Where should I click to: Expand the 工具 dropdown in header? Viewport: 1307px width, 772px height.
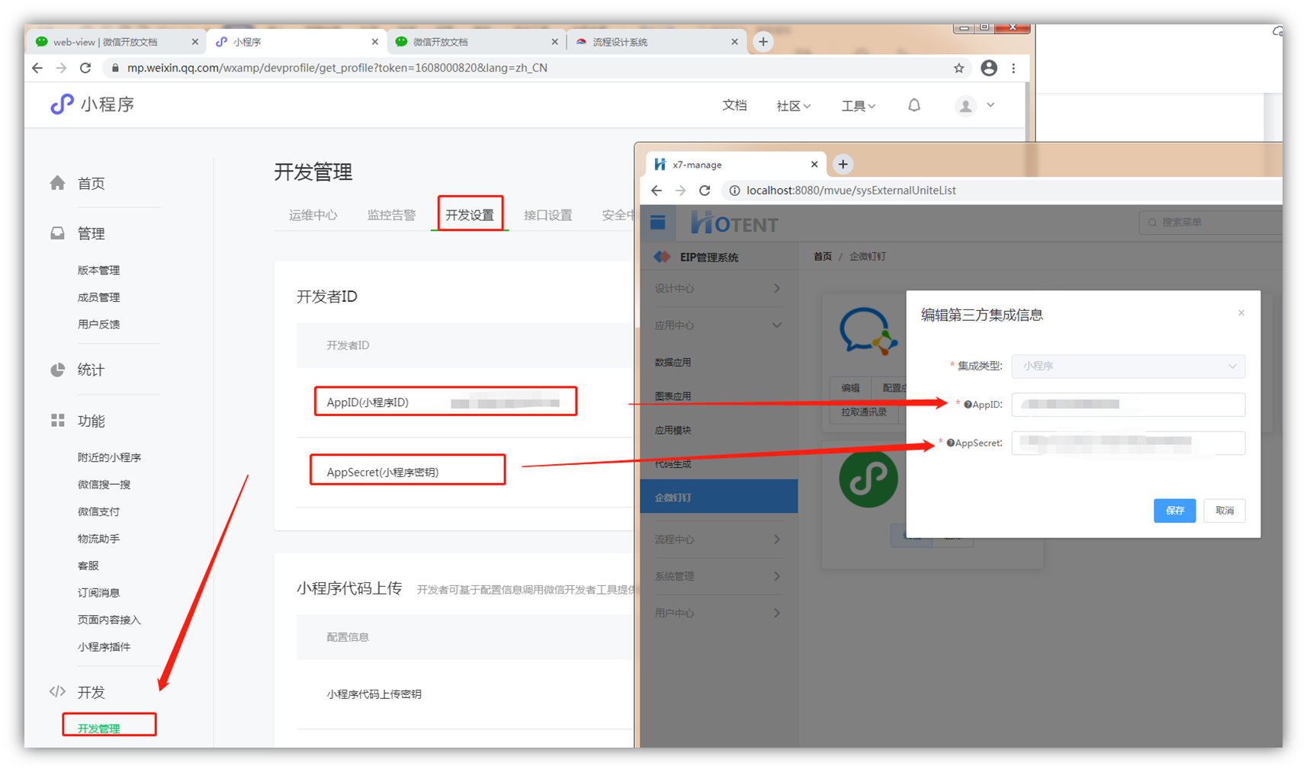[858, 106]
